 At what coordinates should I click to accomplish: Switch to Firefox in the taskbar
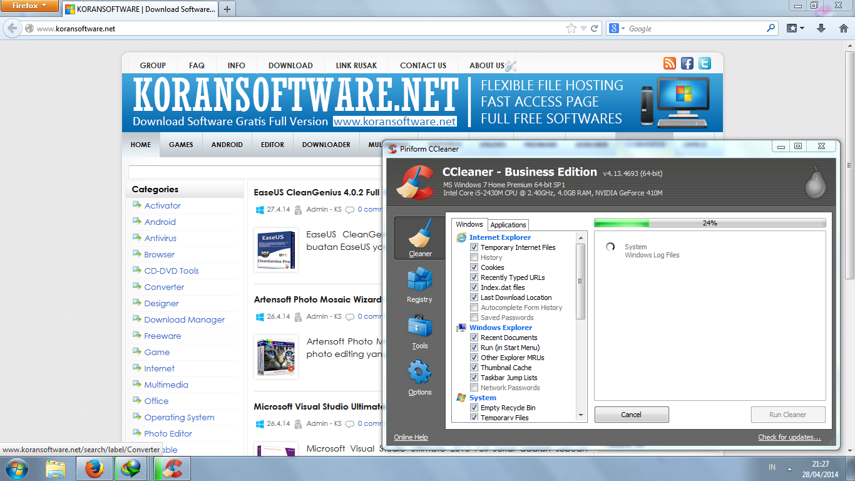pyautogui.click(x=95, y=468)
